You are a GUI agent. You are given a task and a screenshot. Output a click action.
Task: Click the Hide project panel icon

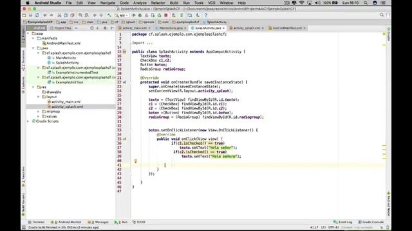[x=112, y=28]
